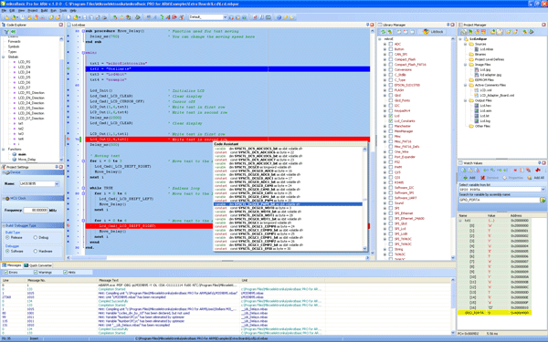The height and width of the screenshot is (342, 548).
Task: Click the first icon in Project Manager toolbar
Action: (463, 32)
